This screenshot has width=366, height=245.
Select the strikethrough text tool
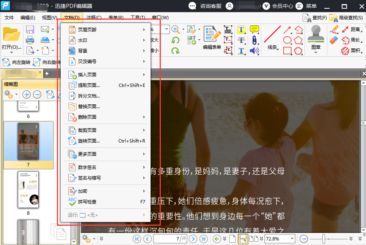pyautogui.click(x=241, y=40)
